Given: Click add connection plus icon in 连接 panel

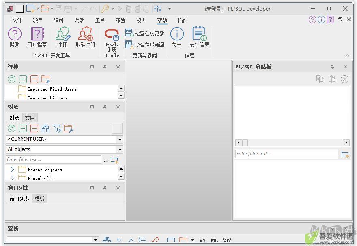Looking at the screenshot, I should (23, 79).
